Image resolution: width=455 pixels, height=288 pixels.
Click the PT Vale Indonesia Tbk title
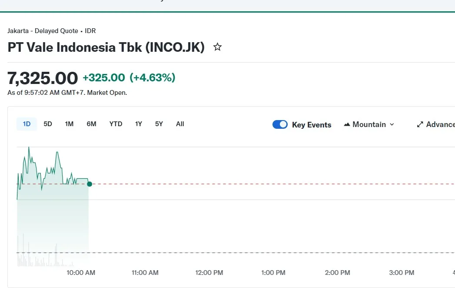click(x=106, y=47)
